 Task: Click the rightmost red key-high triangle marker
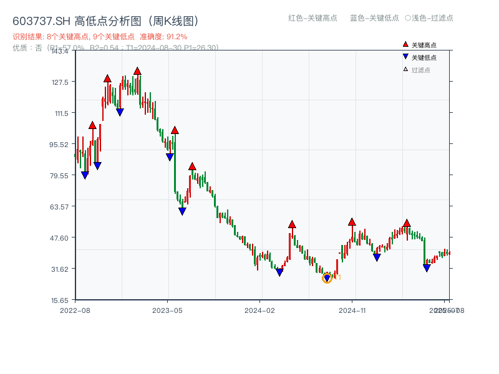tap(407, 223)
